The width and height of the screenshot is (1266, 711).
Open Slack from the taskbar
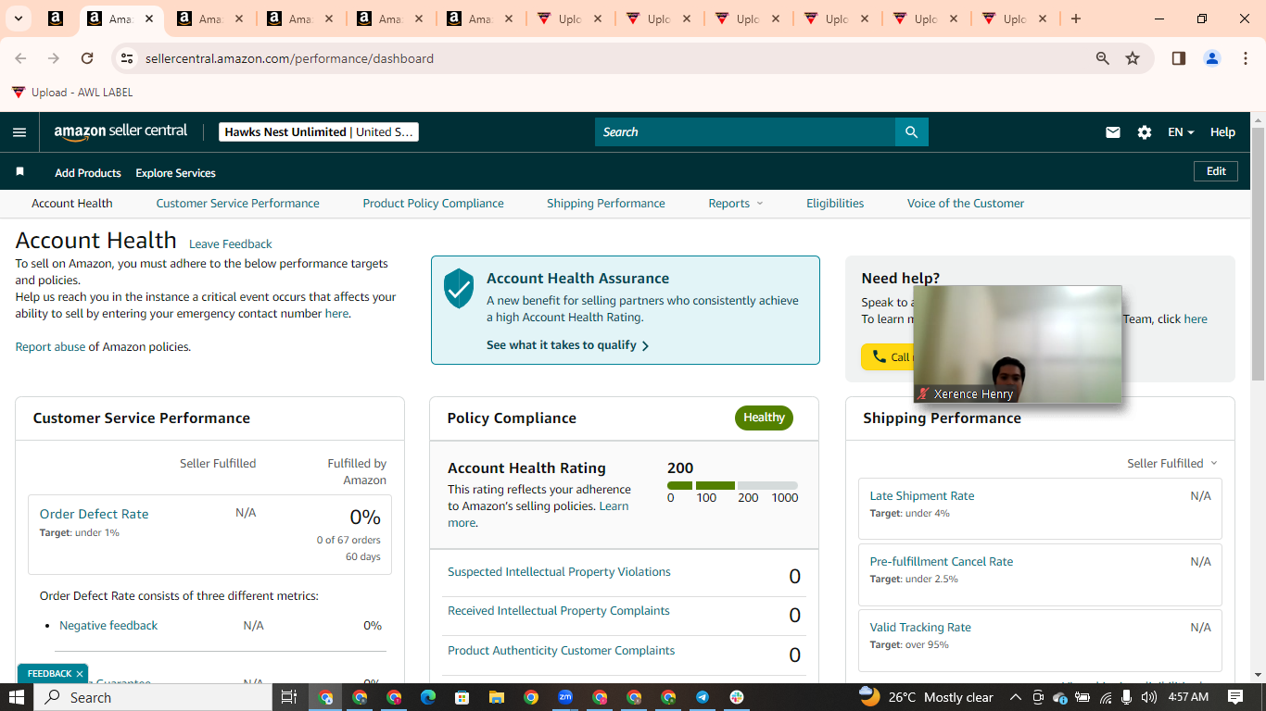tap(737, 697)
